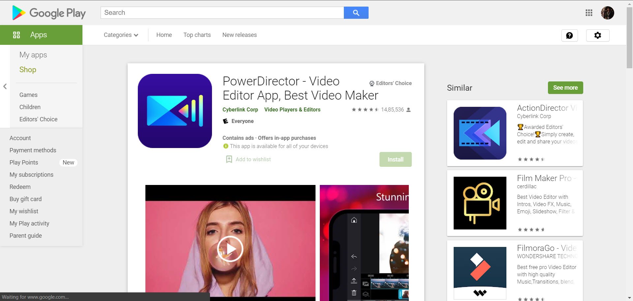Image resolution: width=633 pixels, height=301 pixels.
Task: Open the help question mark icon
Action: click(x=569, y=35)
